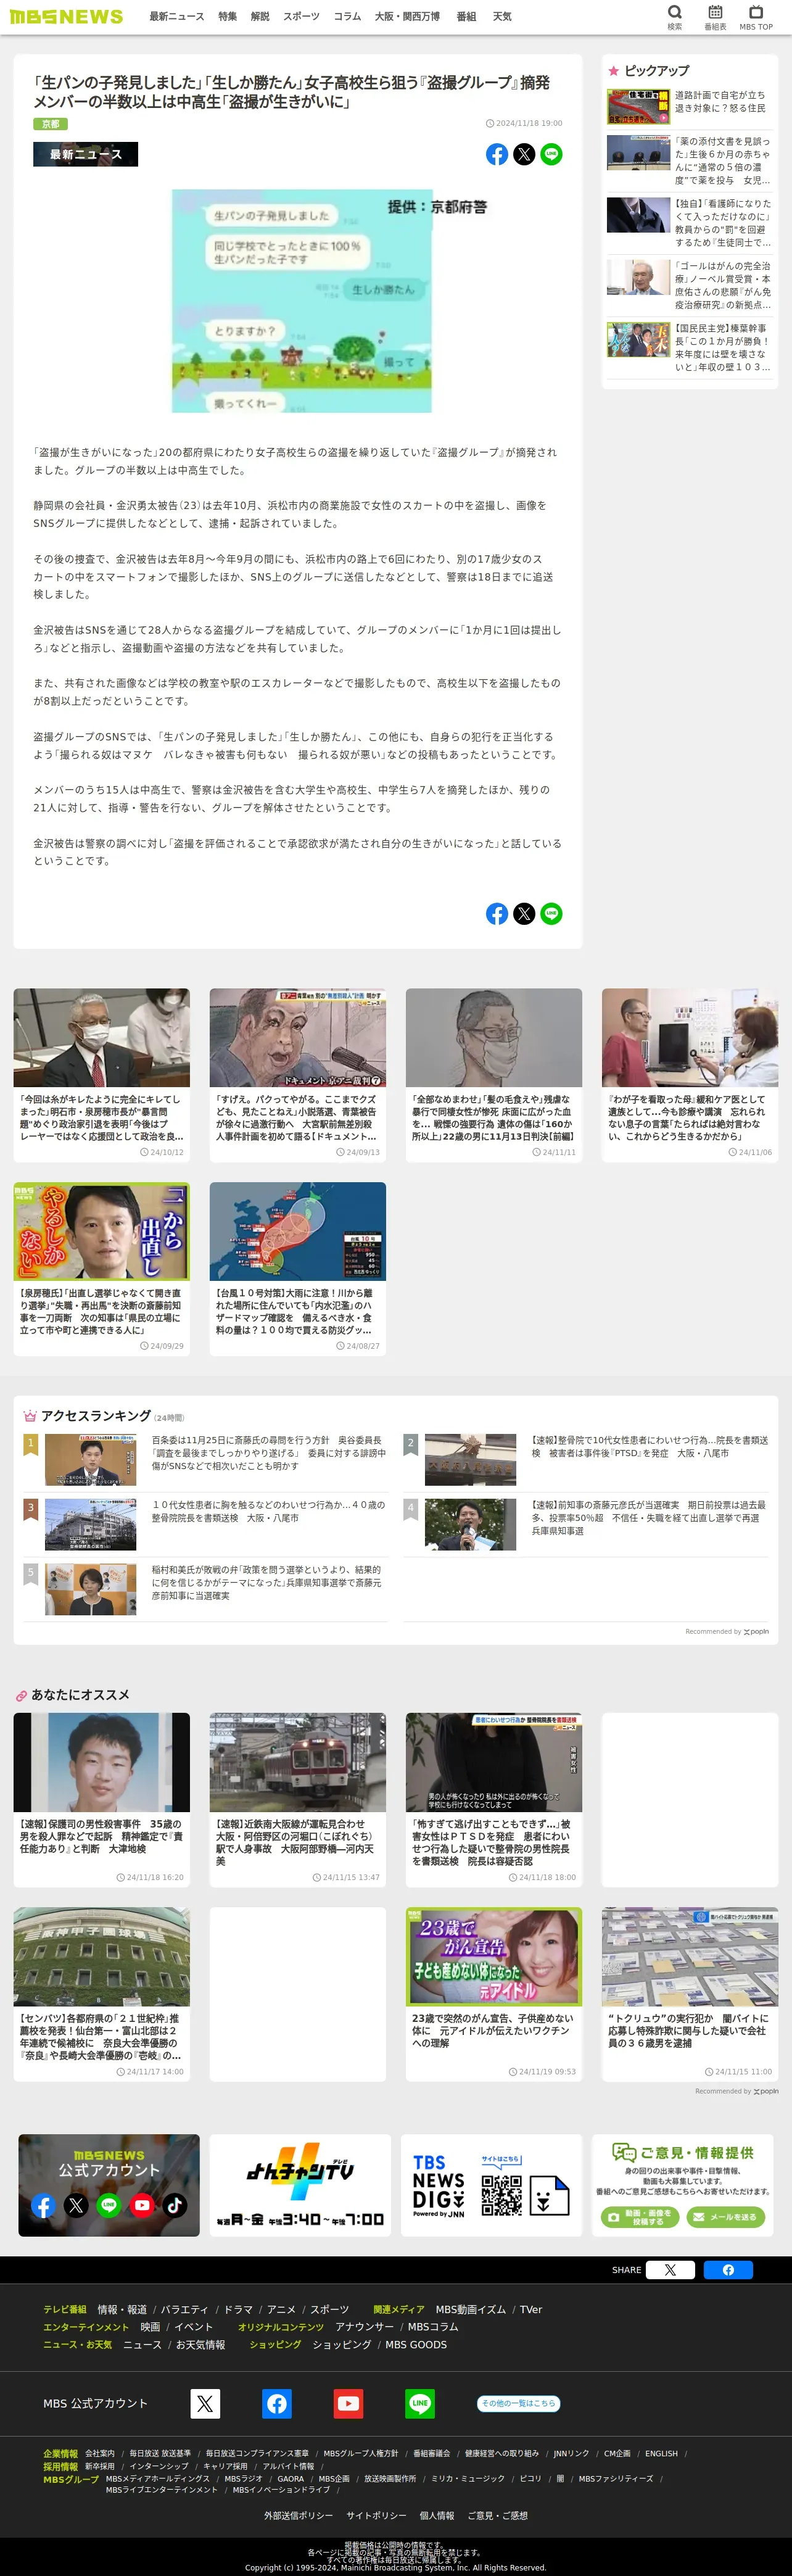Share on Facebook above the article image
This screenshot has width=792, height=2576.
coord(497,154)
